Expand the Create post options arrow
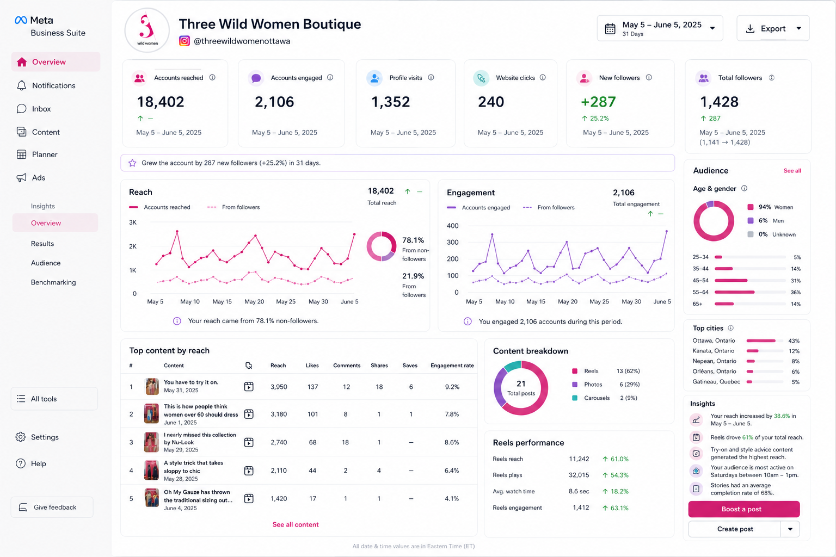The image size is (836, 557). 790,529
